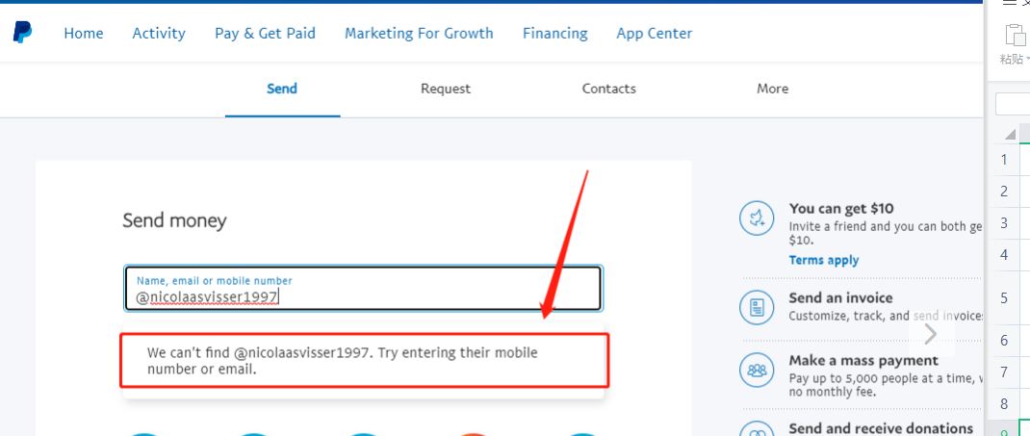Open the Financing menu

tap(555, 33)
